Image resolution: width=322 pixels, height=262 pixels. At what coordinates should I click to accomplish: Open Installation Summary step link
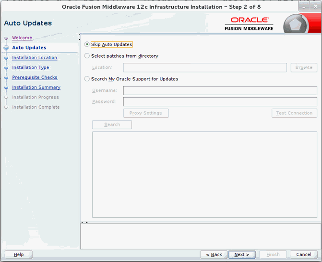[36, 87]
